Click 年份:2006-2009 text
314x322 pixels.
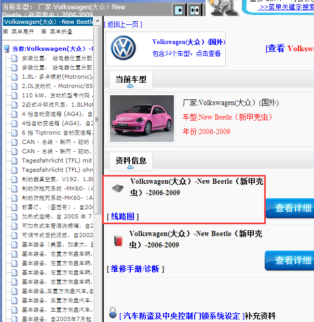tap(207, 131)
